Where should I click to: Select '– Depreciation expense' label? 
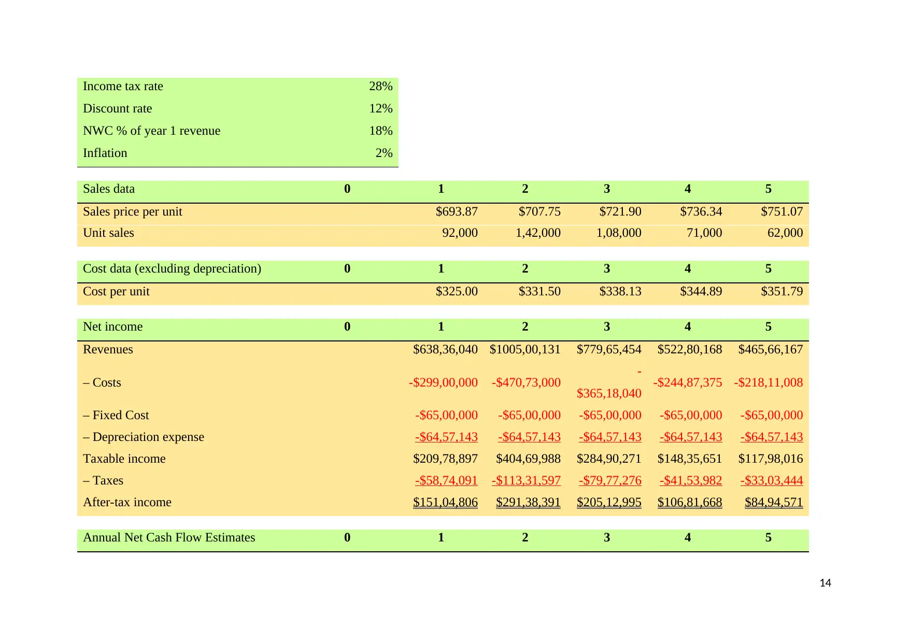143,437
